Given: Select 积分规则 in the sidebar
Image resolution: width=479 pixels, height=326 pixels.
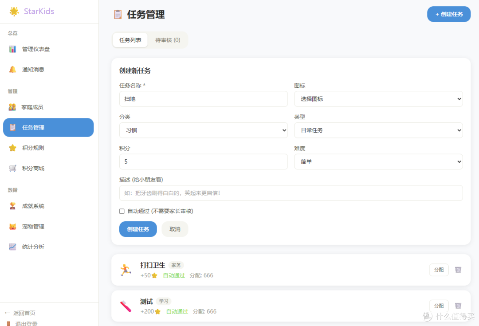Looking at the screenshot, I should pyautogui.click(x=48, y=148).
